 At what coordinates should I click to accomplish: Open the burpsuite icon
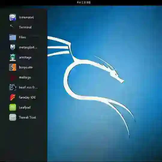pyautogui.click(x=13, y=67)
